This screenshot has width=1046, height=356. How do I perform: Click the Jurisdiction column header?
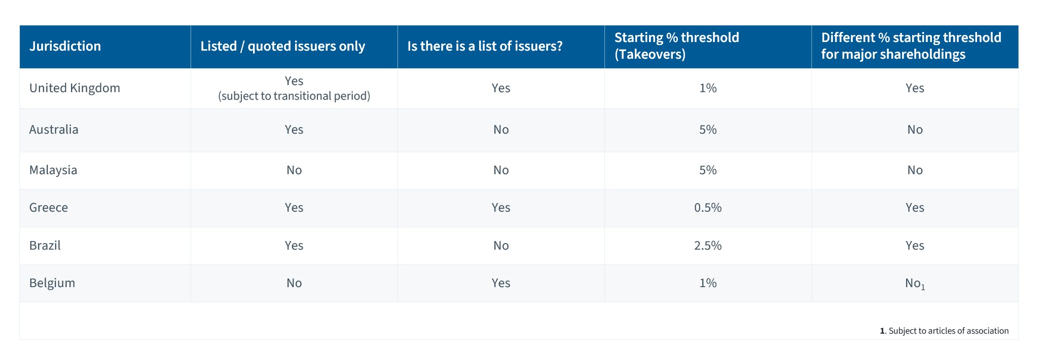tap(65, 46)
